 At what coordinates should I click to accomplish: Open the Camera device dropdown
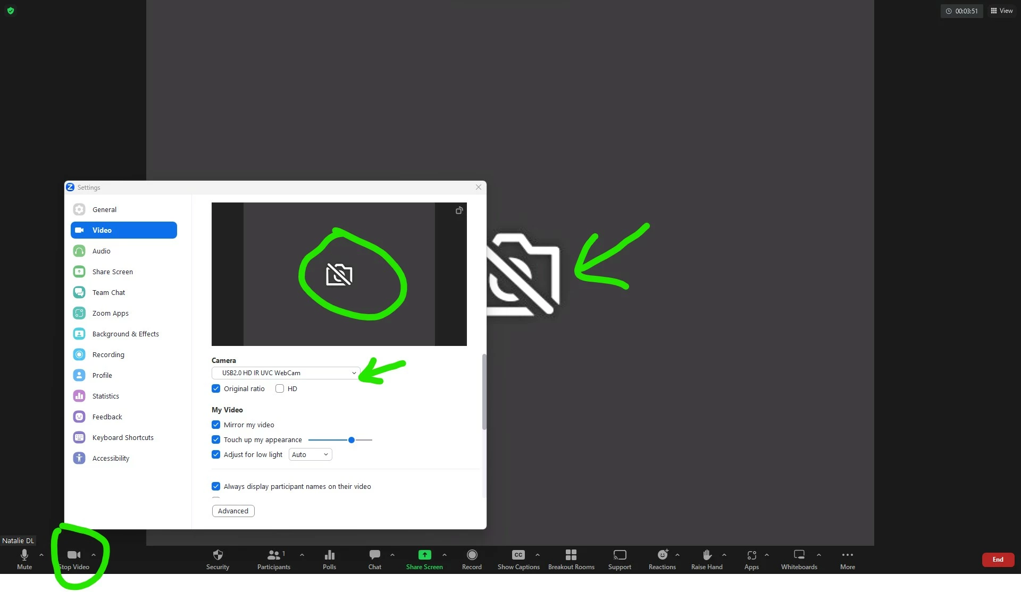tap(286, 373)
